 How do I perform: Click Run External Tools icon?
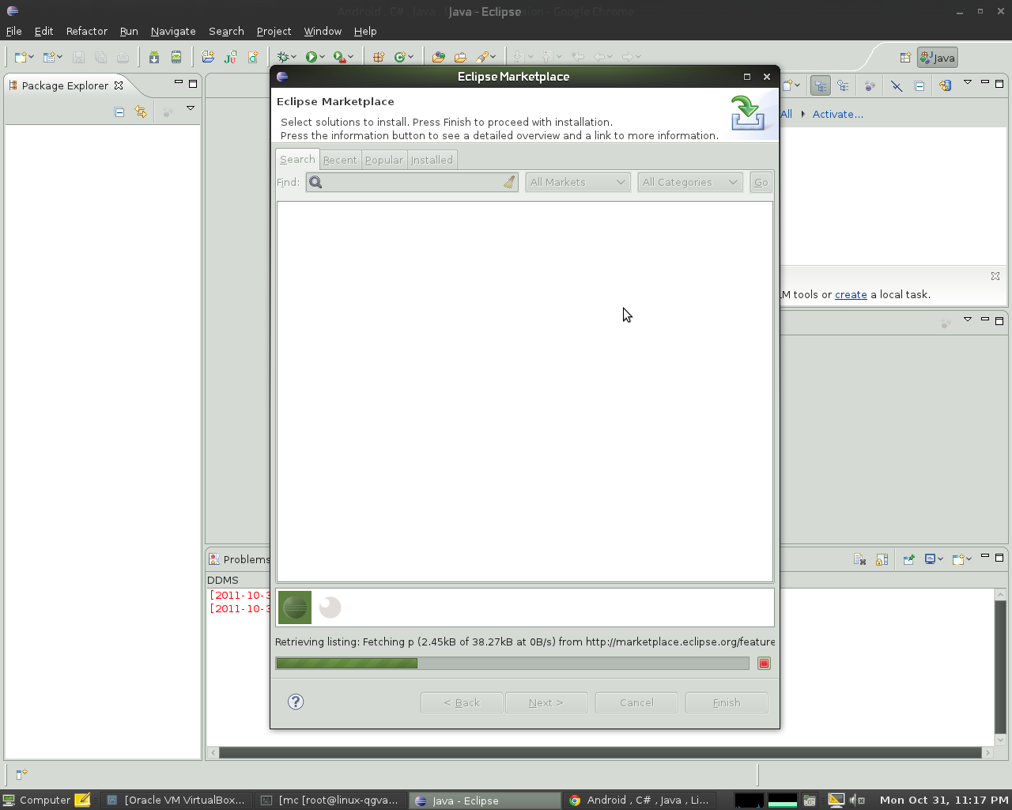(x=339, y=57)
